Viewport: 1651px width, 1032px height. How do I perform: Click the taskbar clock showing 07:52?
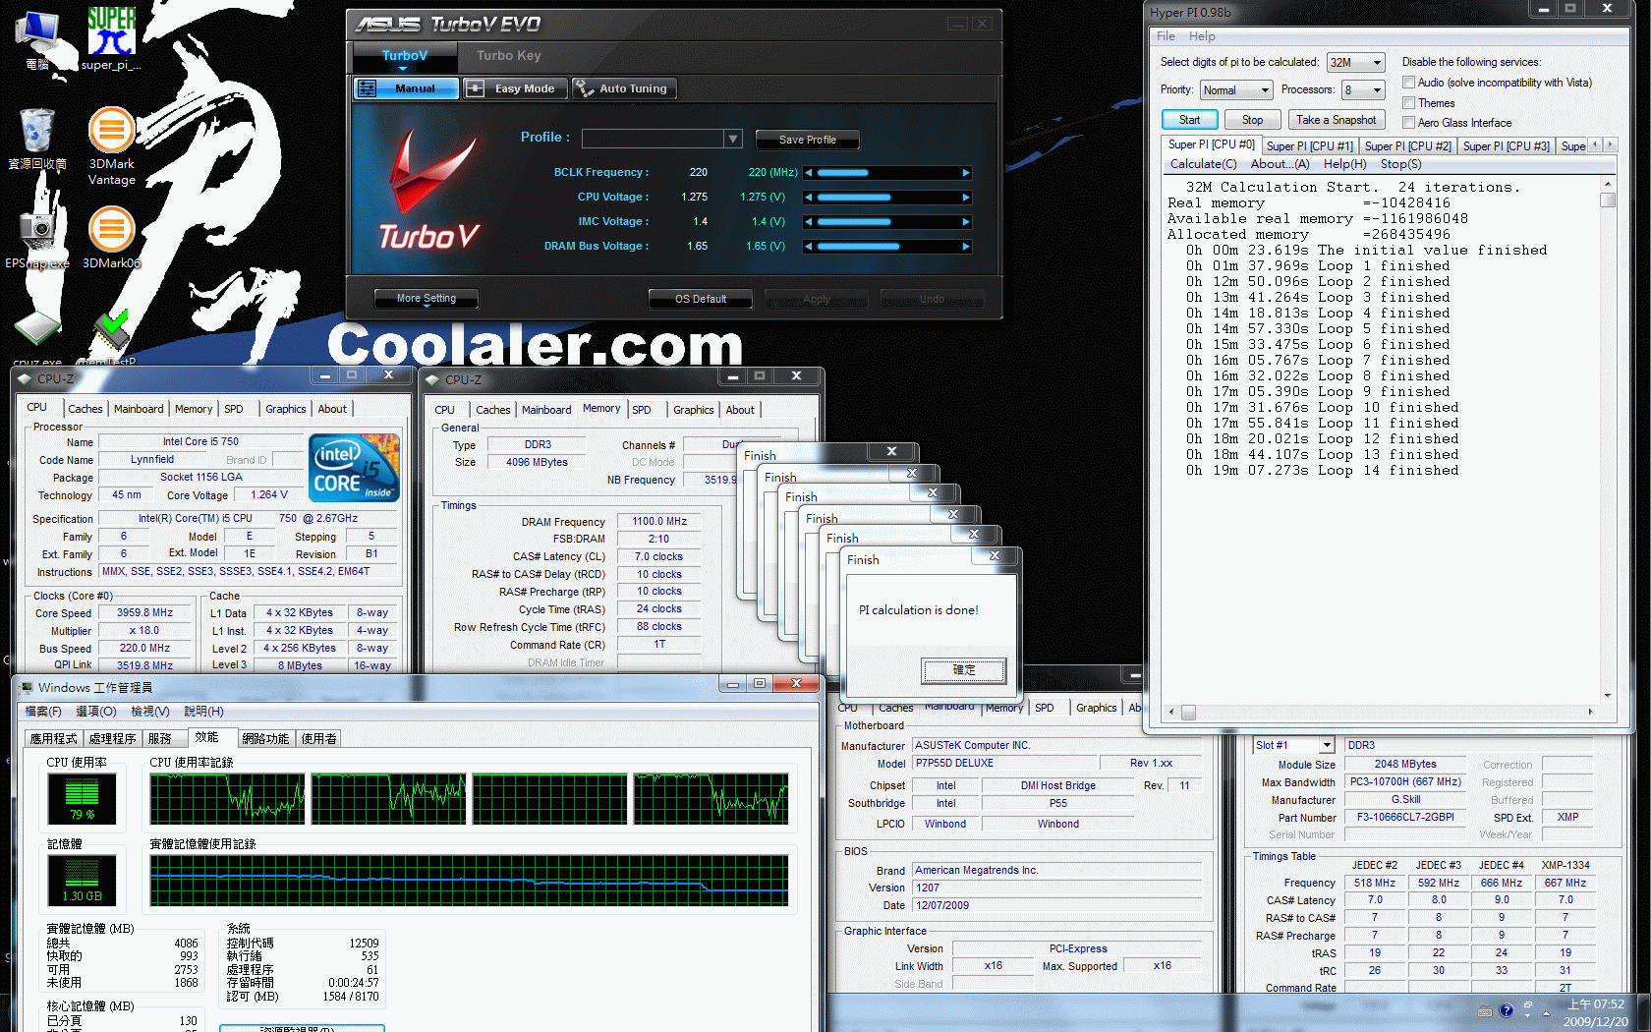[x=1596, y=1012]
